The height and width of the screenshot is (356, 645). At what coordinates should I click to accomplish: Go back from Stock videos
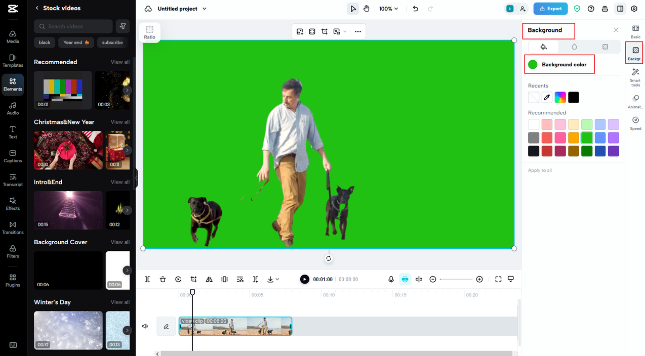coord(37,8)
